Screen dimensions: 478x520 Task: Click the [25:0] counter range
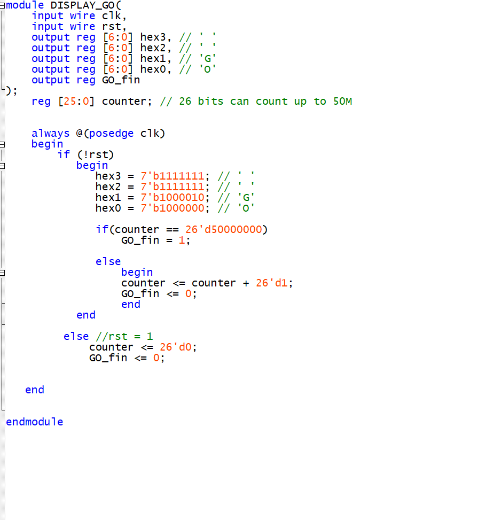(76, 102)
